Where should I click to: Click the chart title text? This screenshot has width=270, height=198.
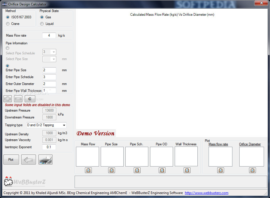pos(172,15)
